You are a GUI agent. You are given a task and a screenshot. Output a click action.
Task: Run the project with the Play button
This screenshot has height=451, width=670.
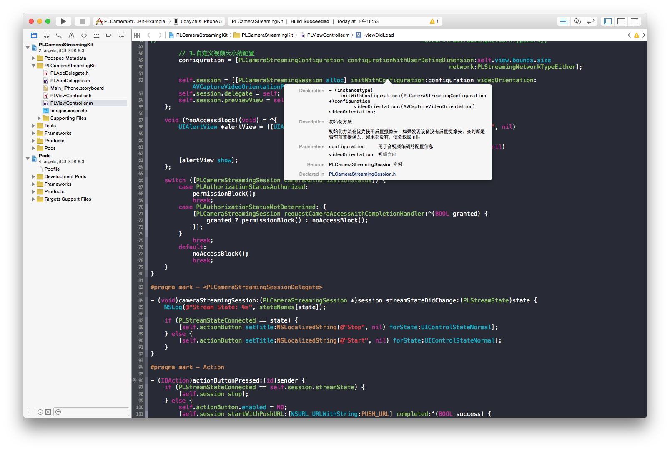coord(63,21)
